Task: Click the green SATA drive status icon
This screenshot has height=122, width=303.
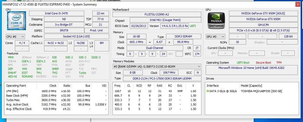Action: click(x=208, y=91)
